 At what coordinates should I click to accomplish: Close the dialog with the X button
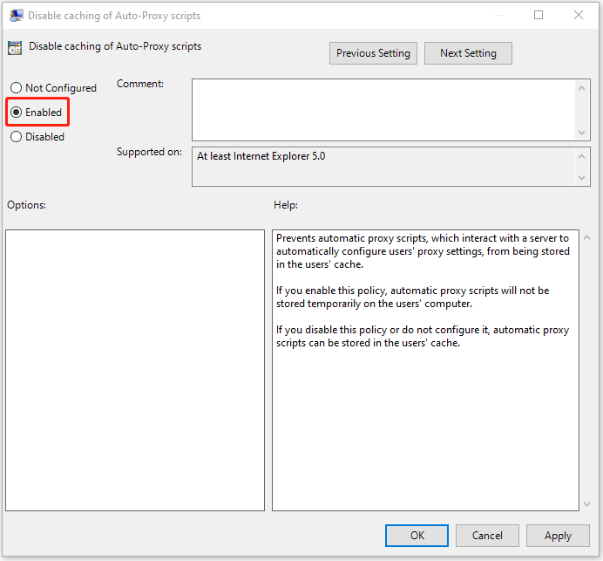pyautogui.click(x=579, y=15)
